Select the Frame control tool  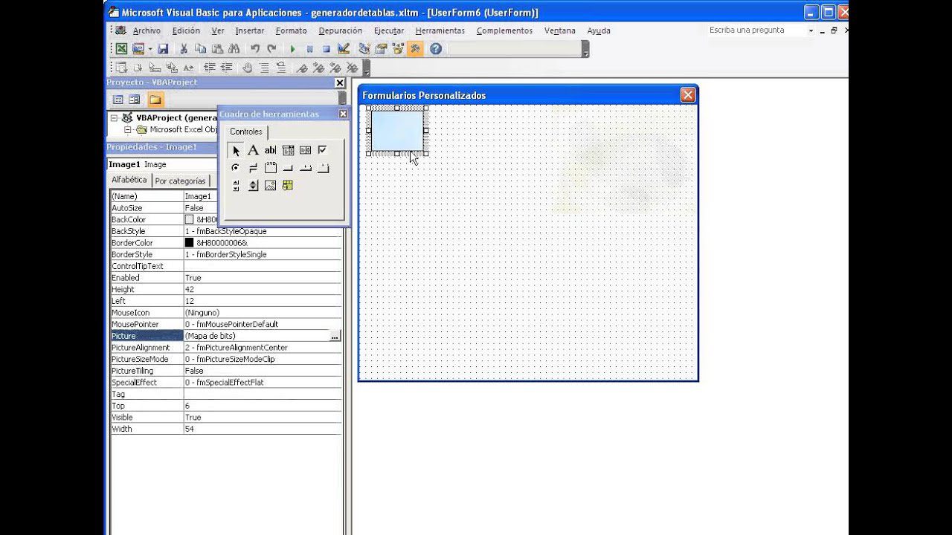click(x=270, y=168)
